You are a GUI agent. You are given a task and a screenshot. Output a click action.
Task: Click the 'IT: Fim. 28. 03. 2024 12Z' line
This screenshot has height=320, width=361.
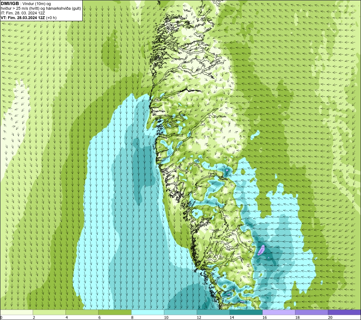pos(23,13)
